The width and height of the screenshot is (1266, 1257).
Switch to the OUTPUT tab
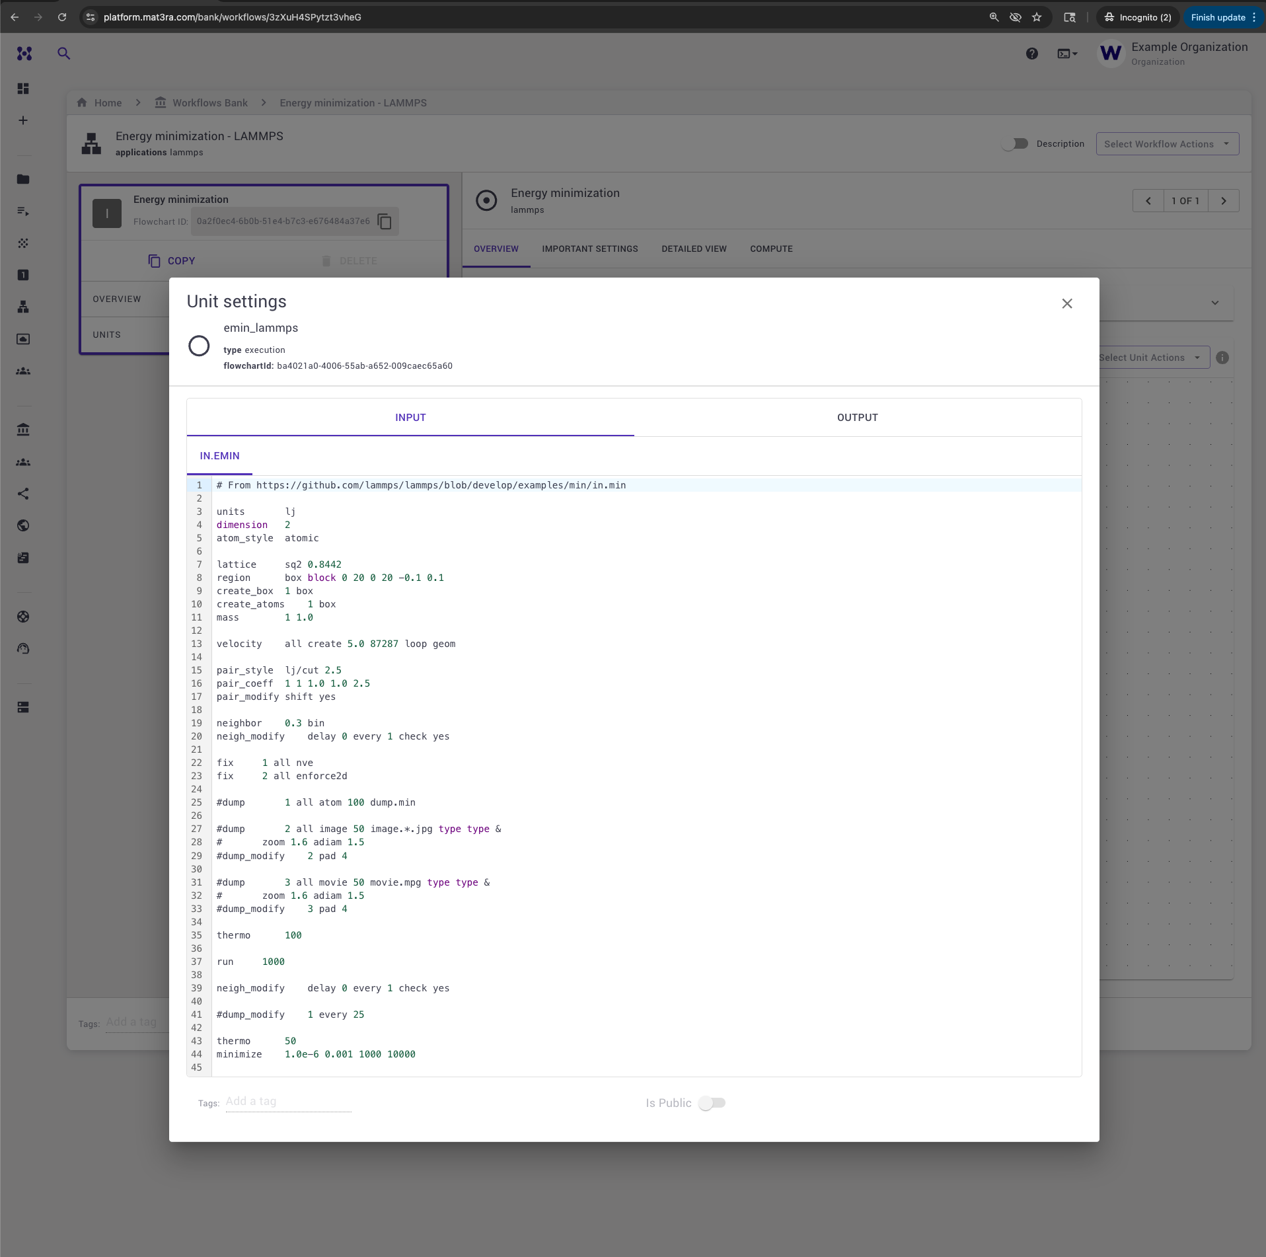858,418
